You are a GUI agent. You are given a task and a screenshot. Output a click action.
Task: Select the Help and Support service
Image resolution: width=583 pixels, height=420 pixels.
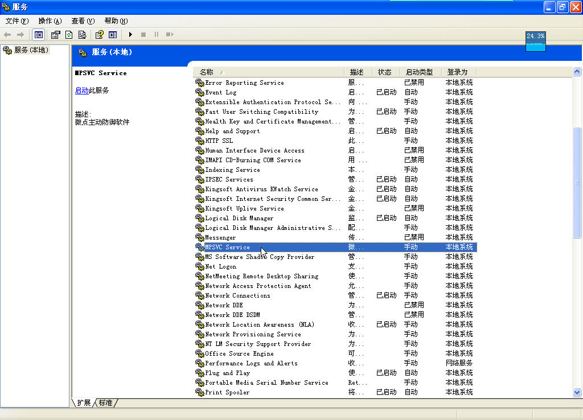(x=335, y=131)
